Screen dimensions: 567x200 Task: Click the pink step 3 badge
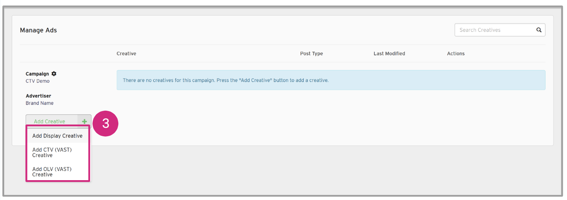(106, 123)
